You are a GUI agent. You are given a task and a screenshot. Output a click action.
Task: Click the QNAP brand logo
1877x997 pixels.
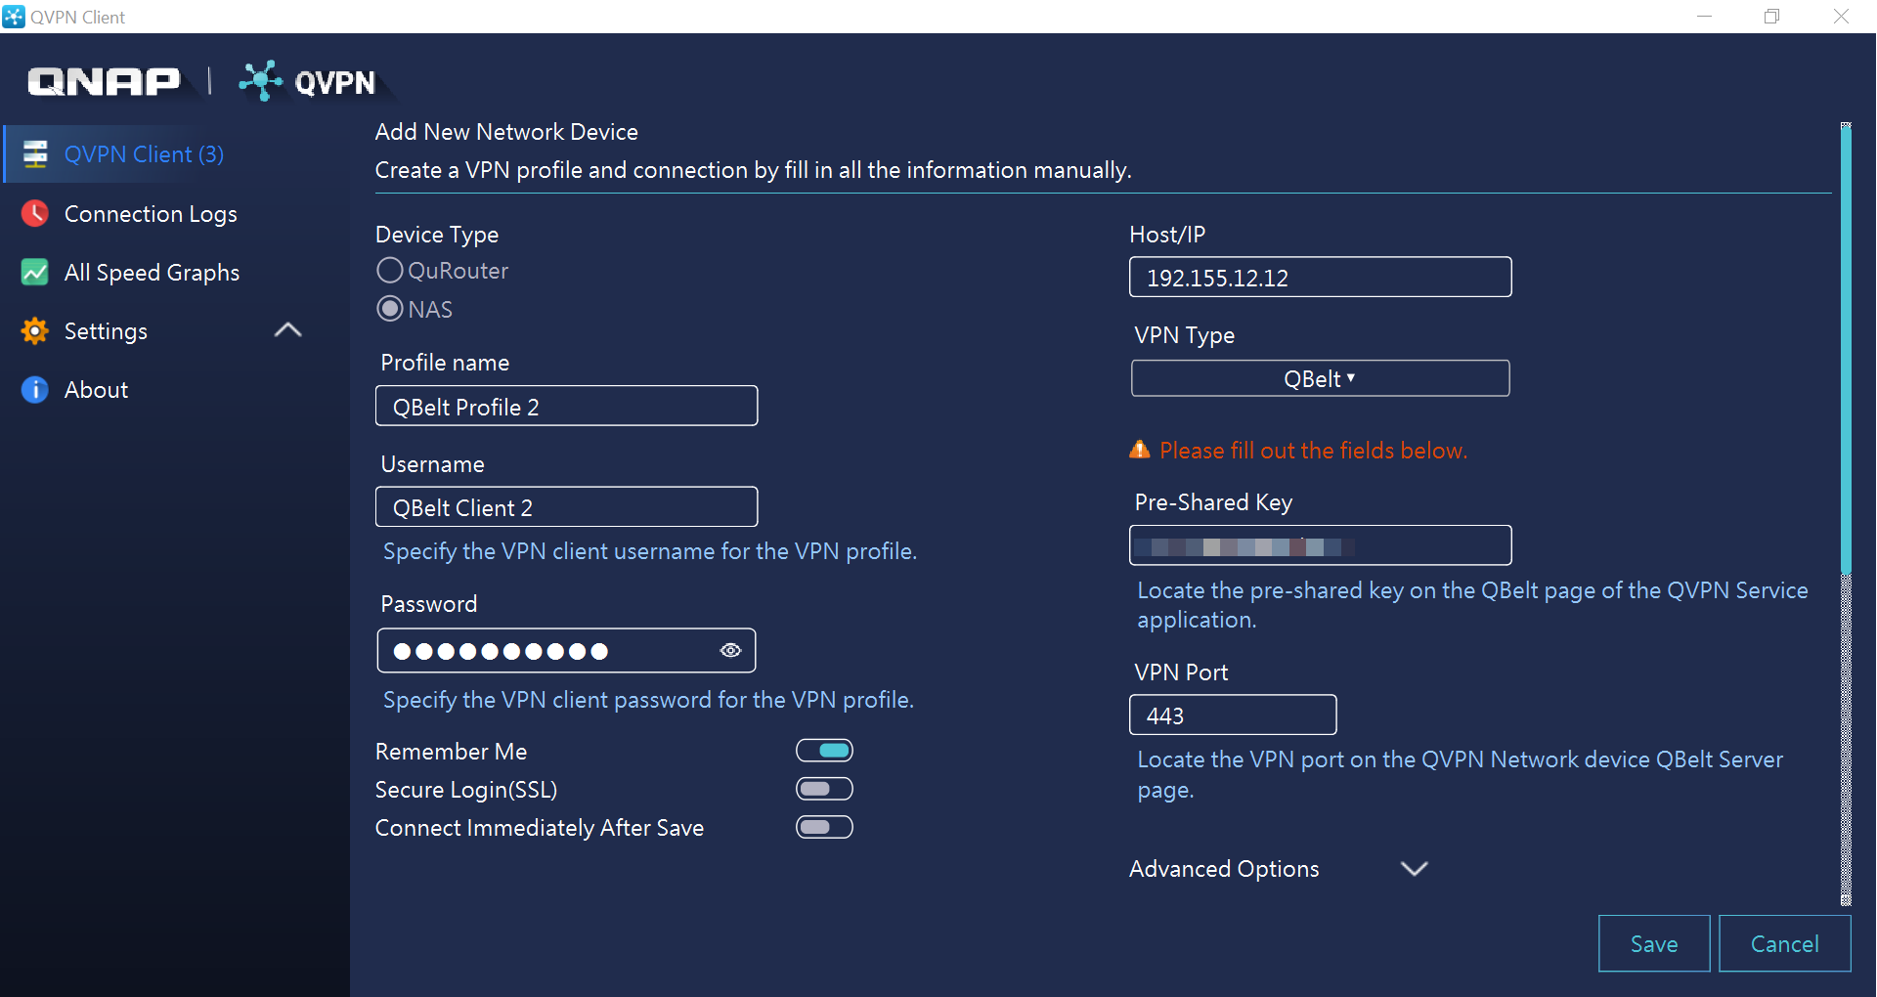point(104,81)
